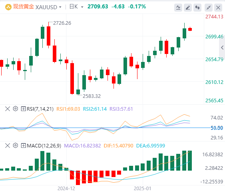Click the 现货黄金 instrument name
Viewport: 225px width, 193px height.
(x=24, y=7)
